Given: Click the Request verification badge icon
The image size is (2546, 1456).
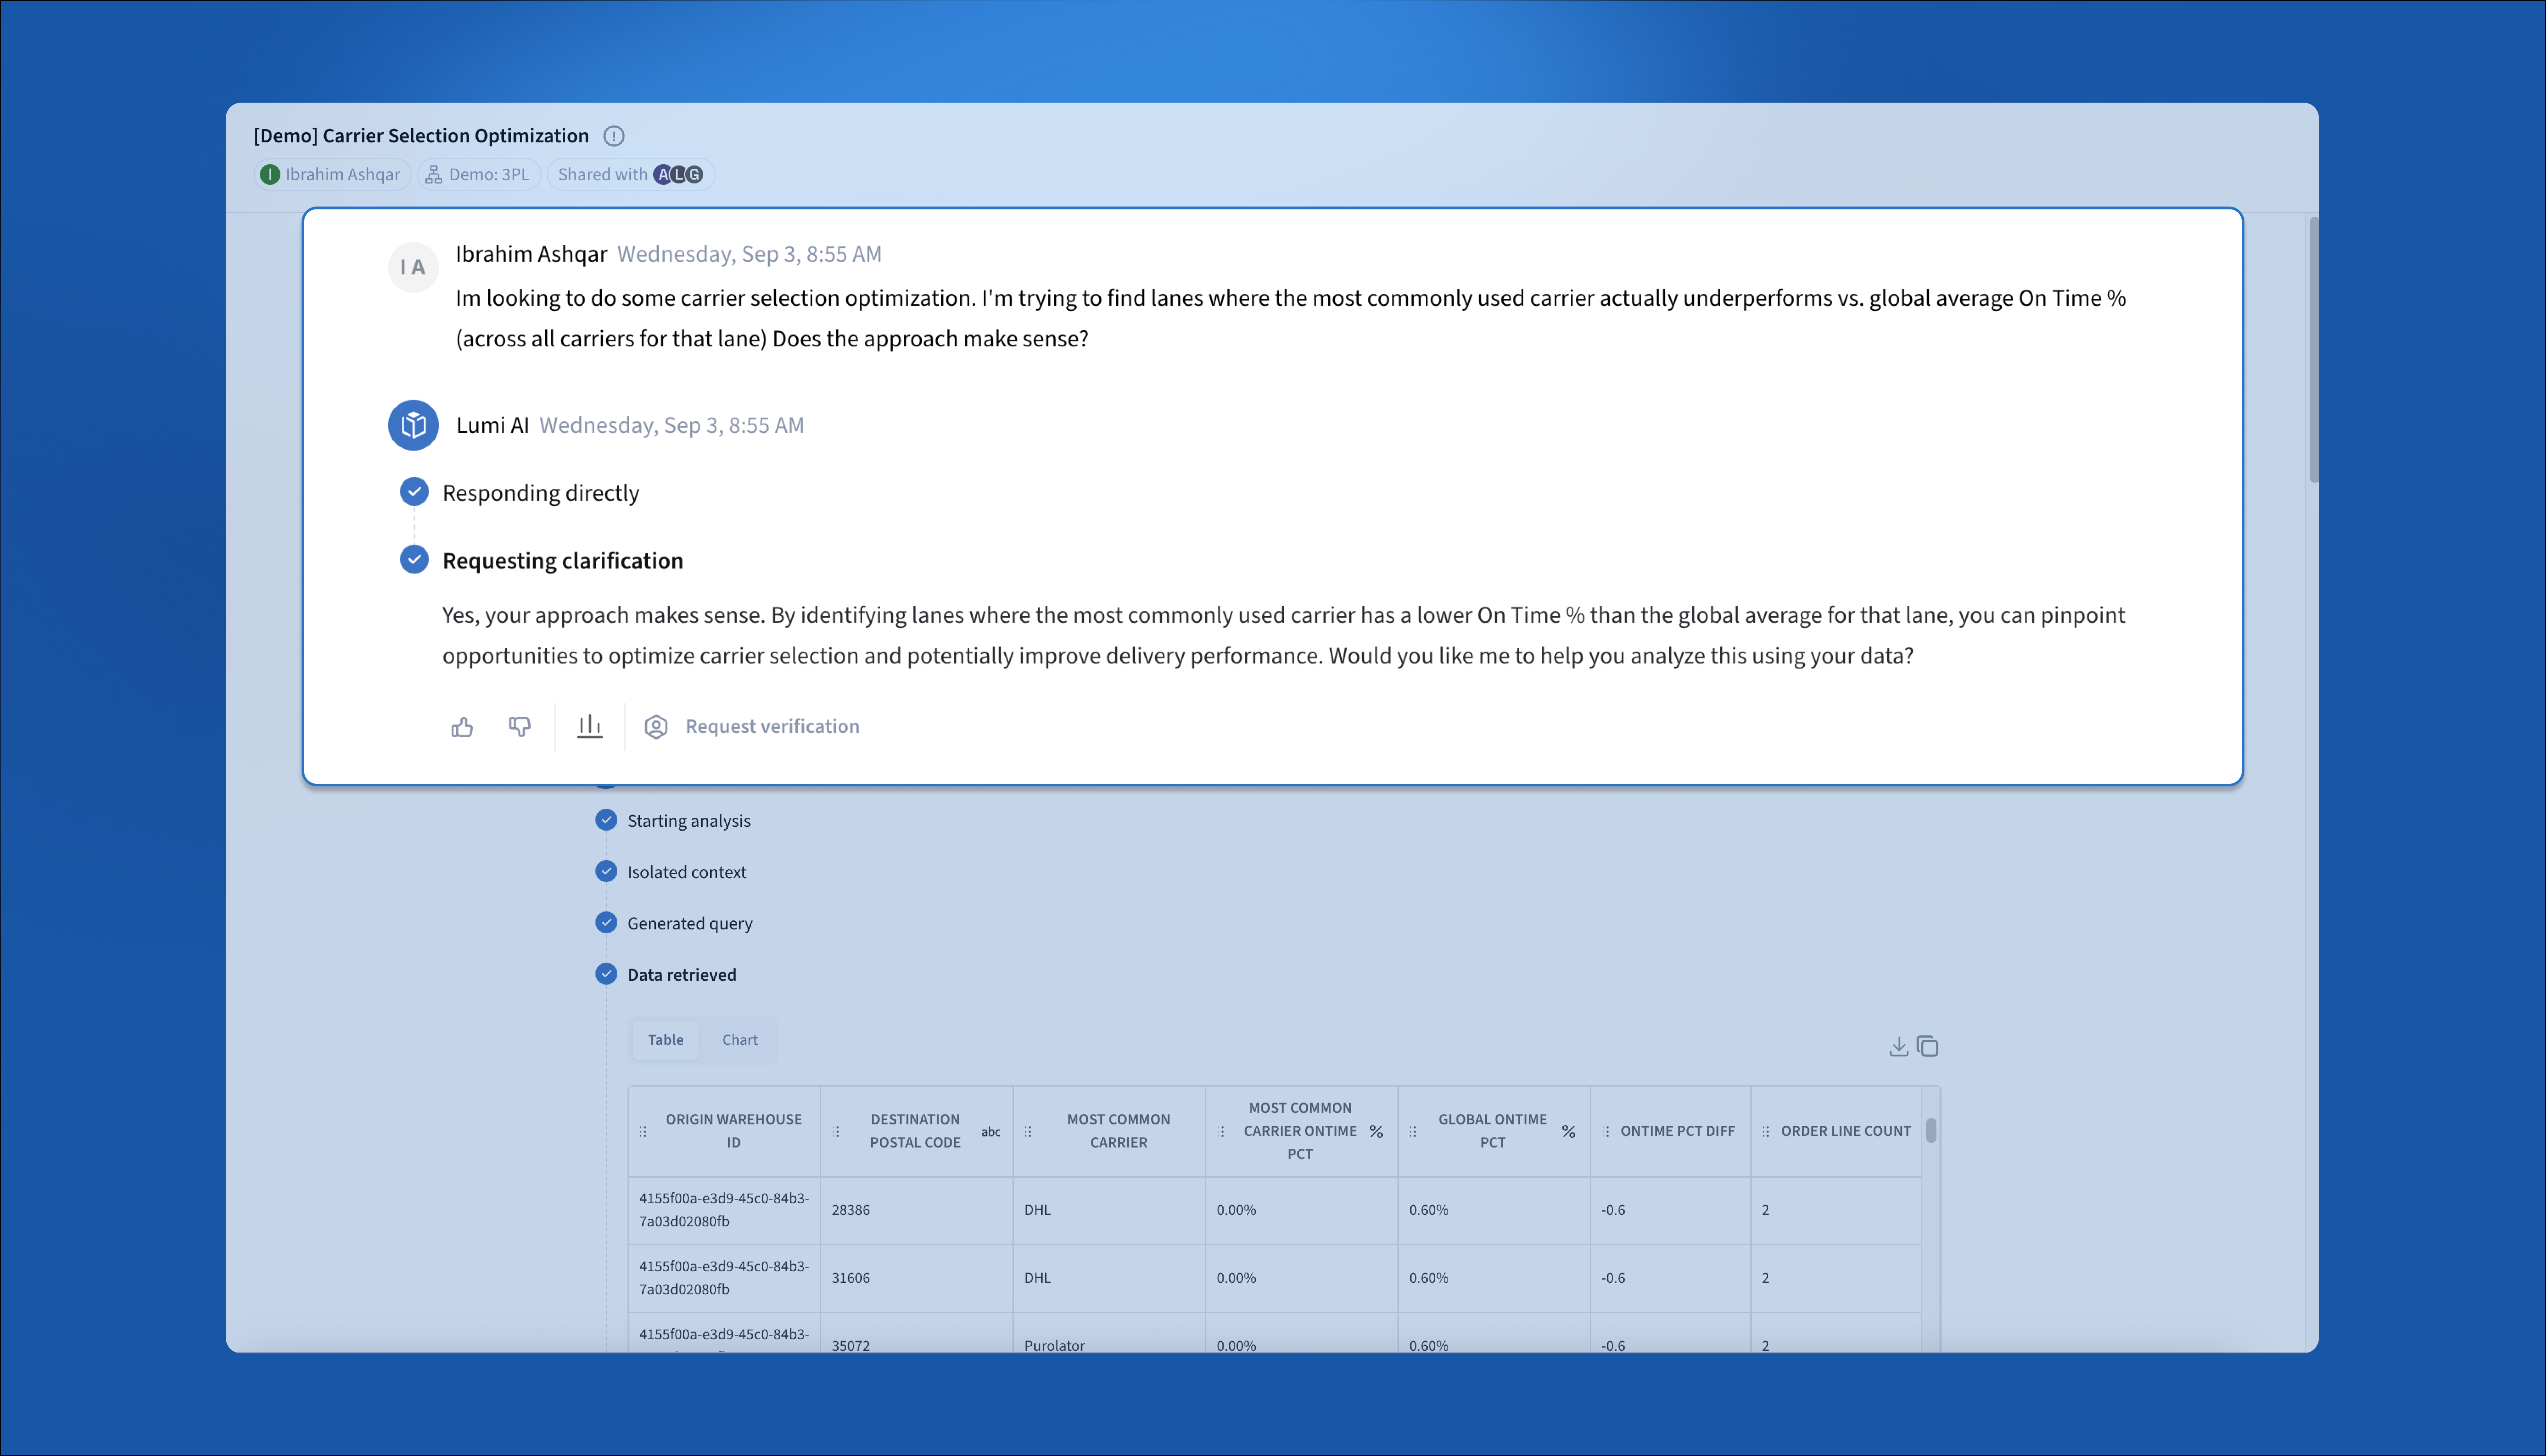Looking at the screenshot, I should click(x=656, y=727).
